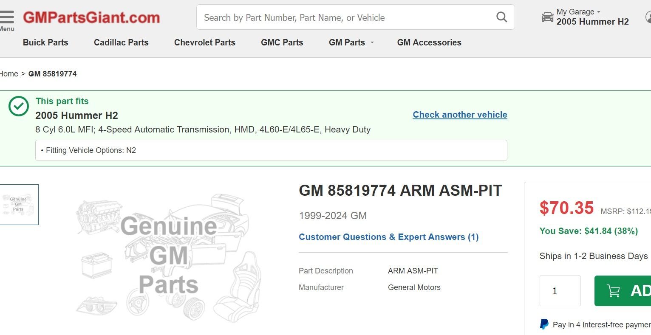The height and width of the screenshot is (335, 651).
Task: Go to Chevrolet Parts
Action: point(205,42)
